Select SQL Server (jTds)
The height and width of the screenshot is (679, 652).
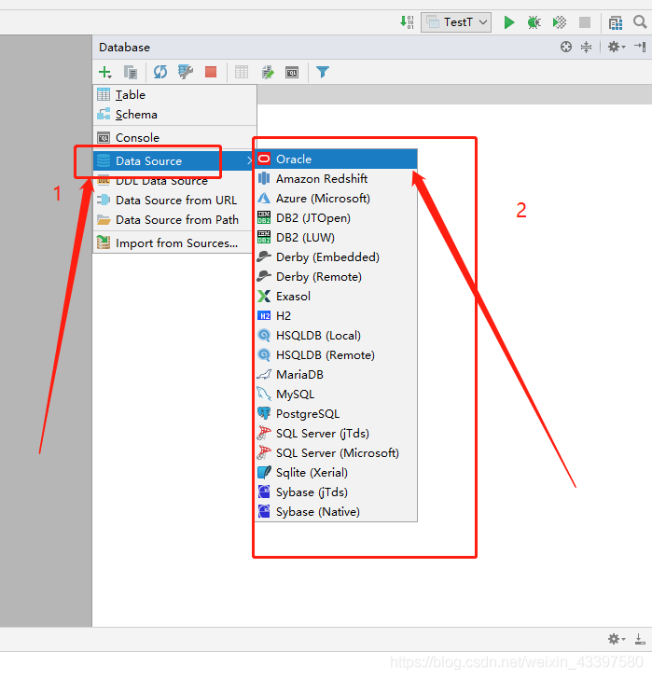click(x=337, y=434)
